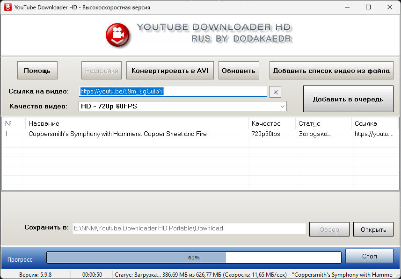Open download folder with Открыть
401x279 pixels.
point(373,229)
